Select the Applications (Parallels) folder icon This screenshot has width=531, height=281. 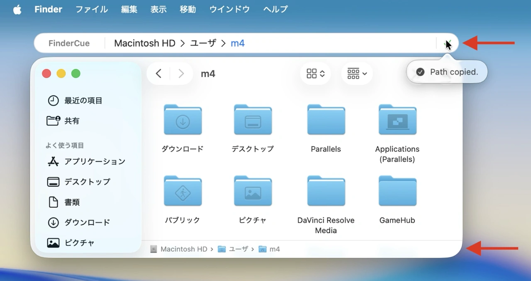point(397,120)
